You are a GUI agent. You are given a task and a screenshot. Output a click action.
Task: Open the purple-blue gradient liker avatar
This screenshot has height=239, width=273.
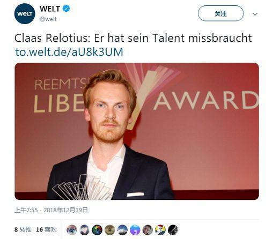tap(135, 230)
